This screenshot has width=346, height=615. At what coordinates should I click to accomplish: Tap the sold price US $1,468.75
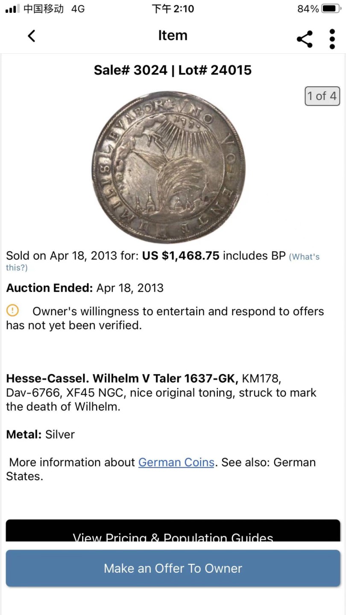[181, 256]
